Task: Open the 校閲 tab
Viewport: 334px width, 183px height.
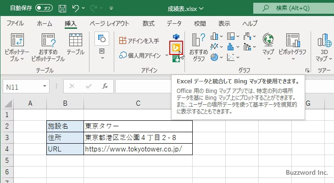Action: coord(200,23)
